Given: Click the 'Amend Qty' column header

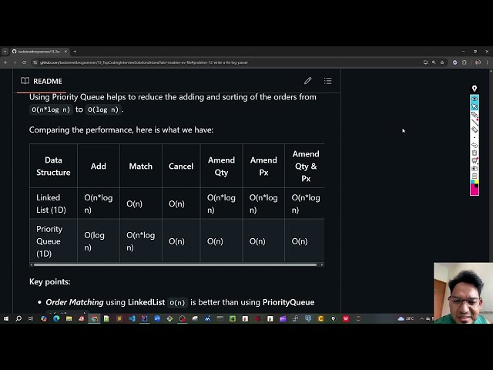Looking at the screenshot, I should (221, 166).
